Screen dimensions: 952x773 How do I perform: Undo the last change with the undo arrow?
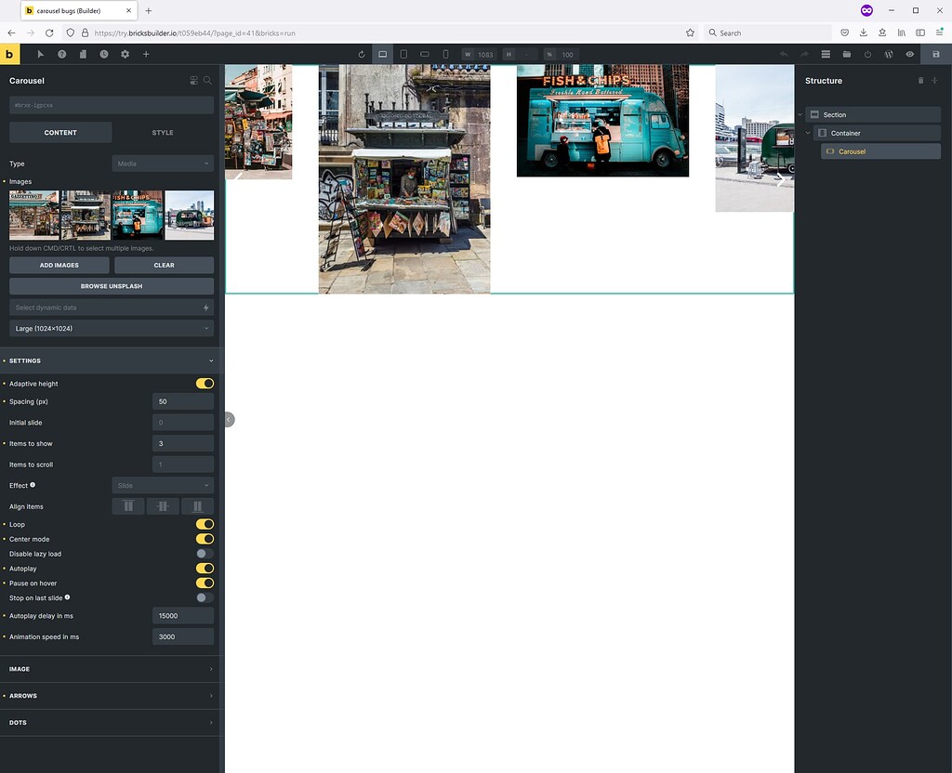click(x=784, y=54)
